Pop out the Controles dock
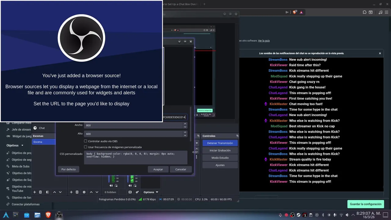The image size is (391, 220). click(x=237, y=136)
